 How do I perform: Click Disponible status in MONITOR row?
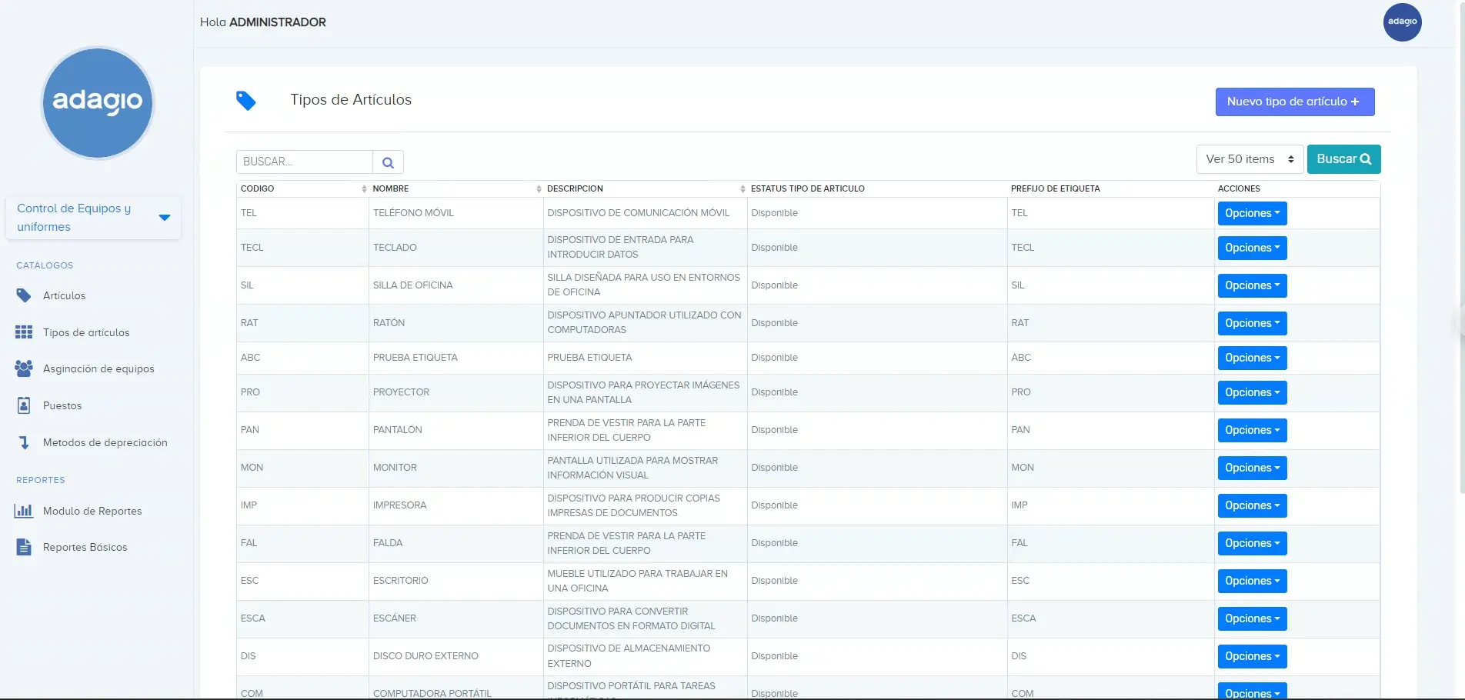(x=774, y=468)
